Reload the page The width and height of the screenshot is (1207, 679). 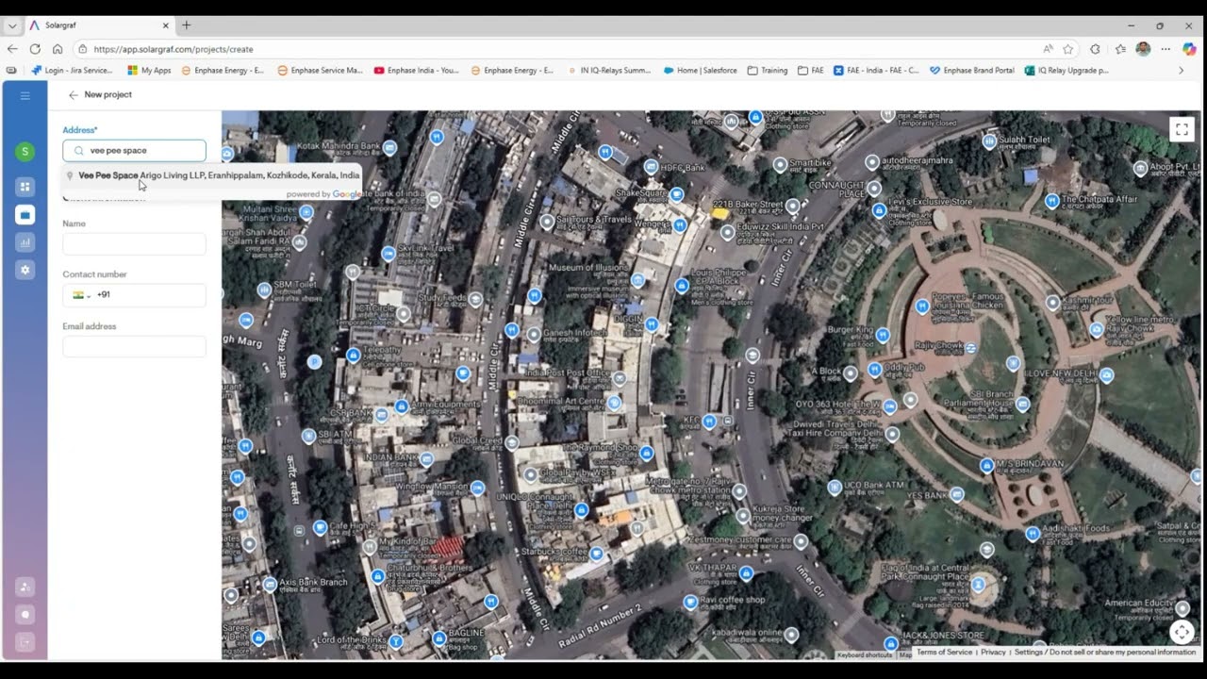[35, 49]
